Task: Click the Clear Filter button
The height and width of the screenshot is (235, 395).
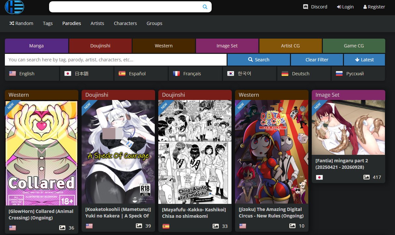Action: [x=317, y=60]
